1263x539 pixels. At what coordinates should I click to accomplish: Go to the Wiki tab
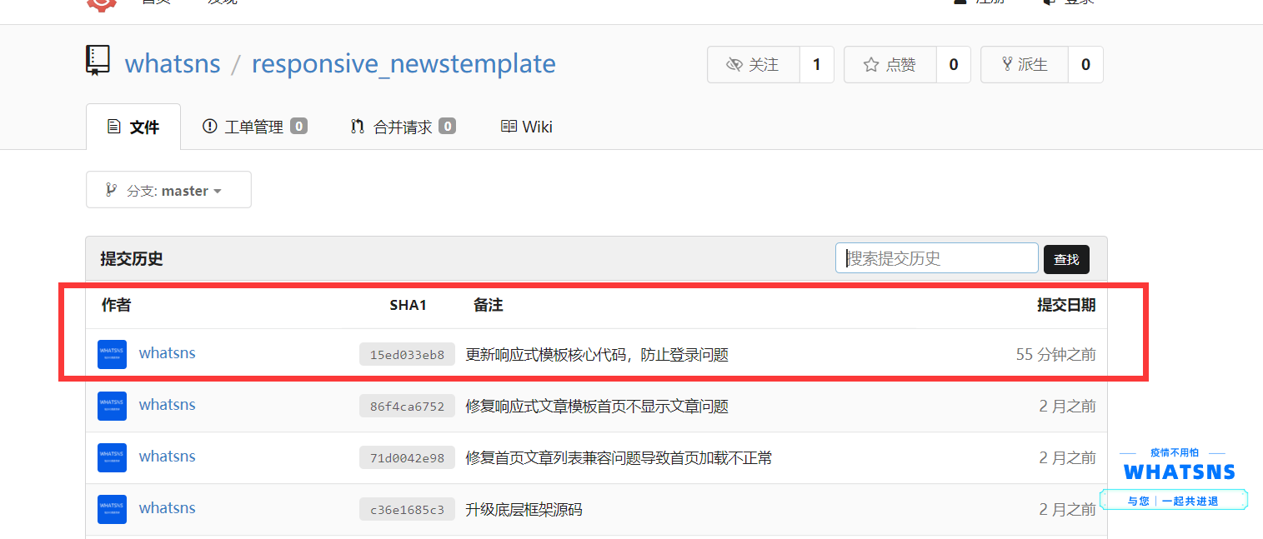(x=527, y=127)
